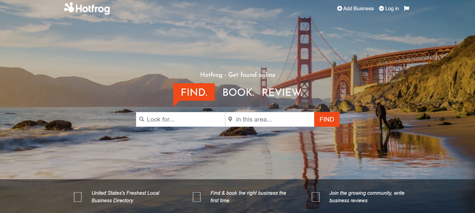Click the plus icon beside Add Business
Screen dimensions: 475x213
point(340,8)
